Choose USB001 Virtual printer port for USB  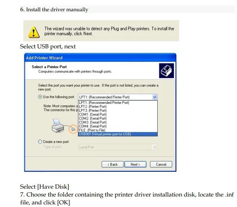click(x=118, y=134)
